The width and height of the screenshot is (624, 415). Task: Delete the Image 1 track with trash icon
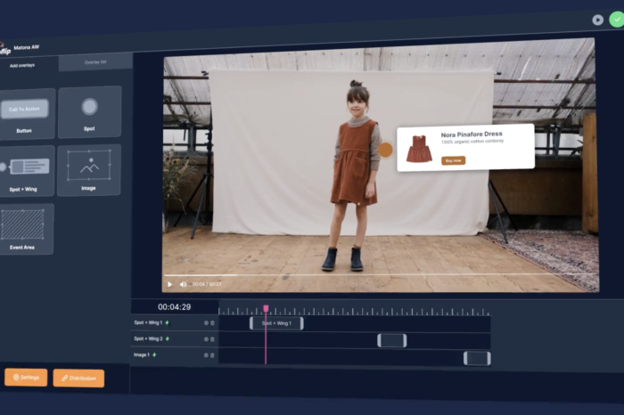click(212, 354)
